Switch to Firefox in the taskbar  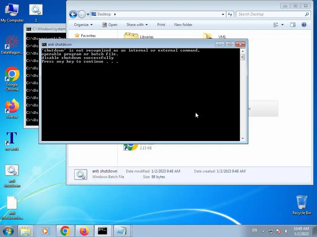[x=84, y=231]
